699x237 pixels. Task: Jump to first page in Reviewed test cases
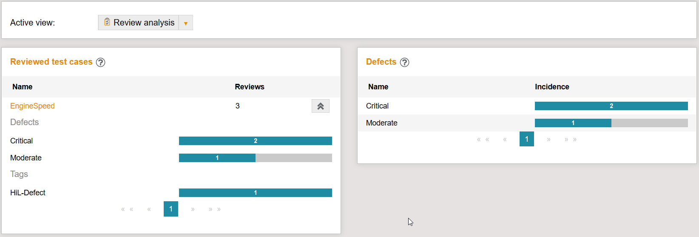coord(127,209)
